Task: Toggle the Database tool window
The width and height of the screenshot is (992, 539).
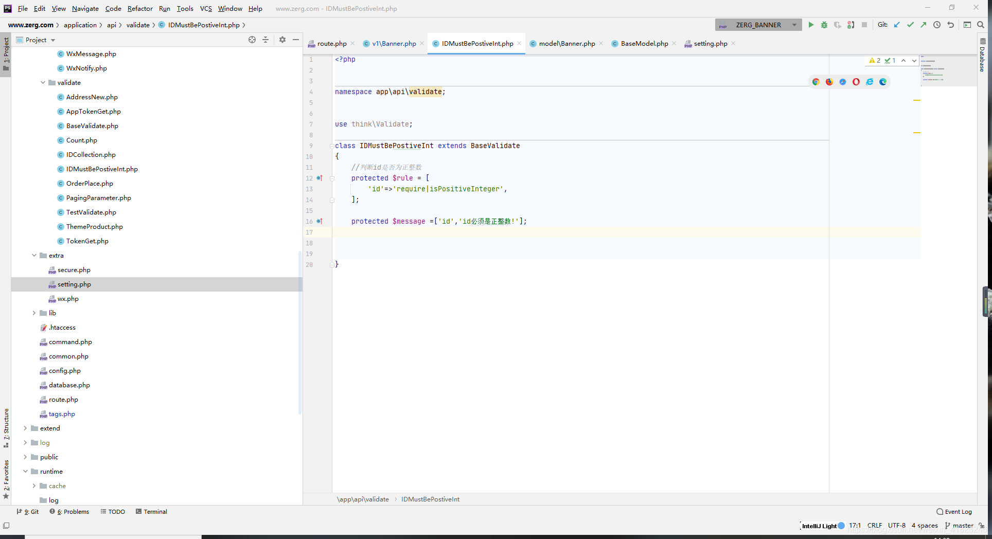Action: 982,55
